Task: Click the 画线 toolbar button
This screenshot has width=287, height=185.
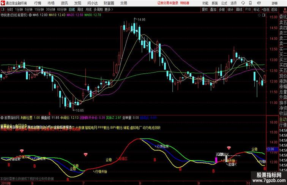Action: click(x=239, y=9)
